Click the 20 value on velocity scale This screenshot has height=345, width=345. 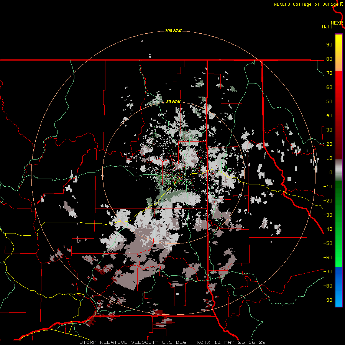coord(329,144)
